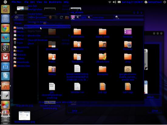
Task: Open the Bookmarks menu
Action: 55,2
